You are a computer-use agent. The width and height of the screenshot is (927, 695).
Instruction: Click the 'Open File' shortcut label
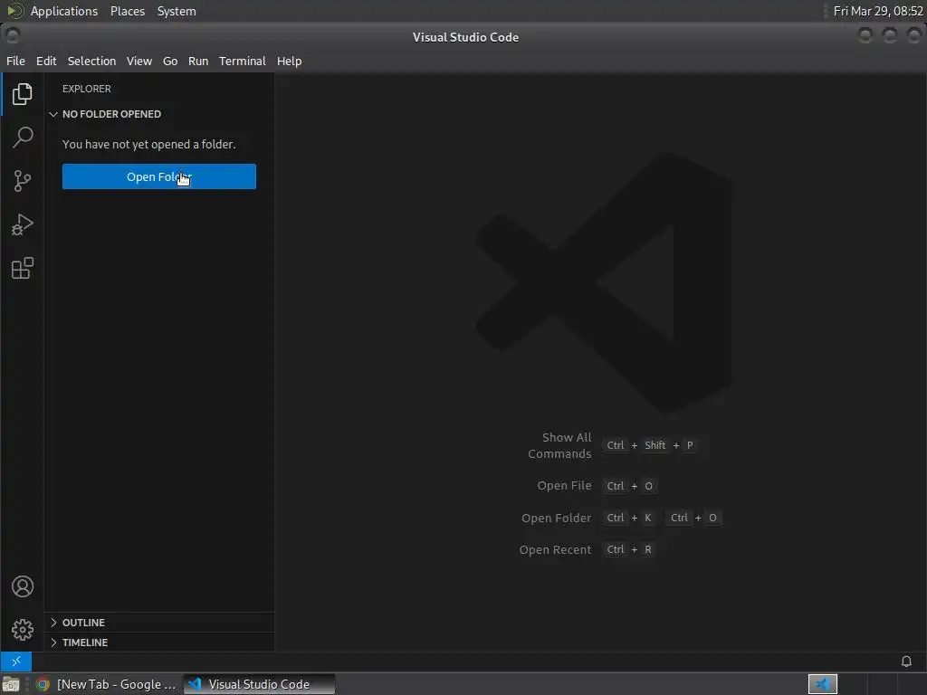(x=564, y=486)
